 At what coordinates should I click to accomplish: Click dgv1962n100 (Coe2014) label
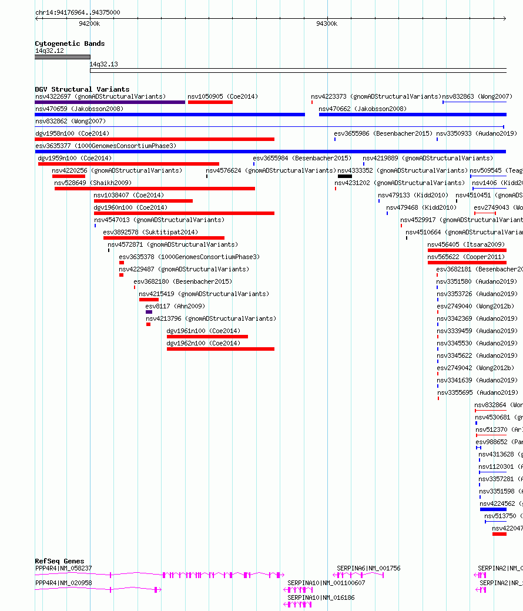203,343
